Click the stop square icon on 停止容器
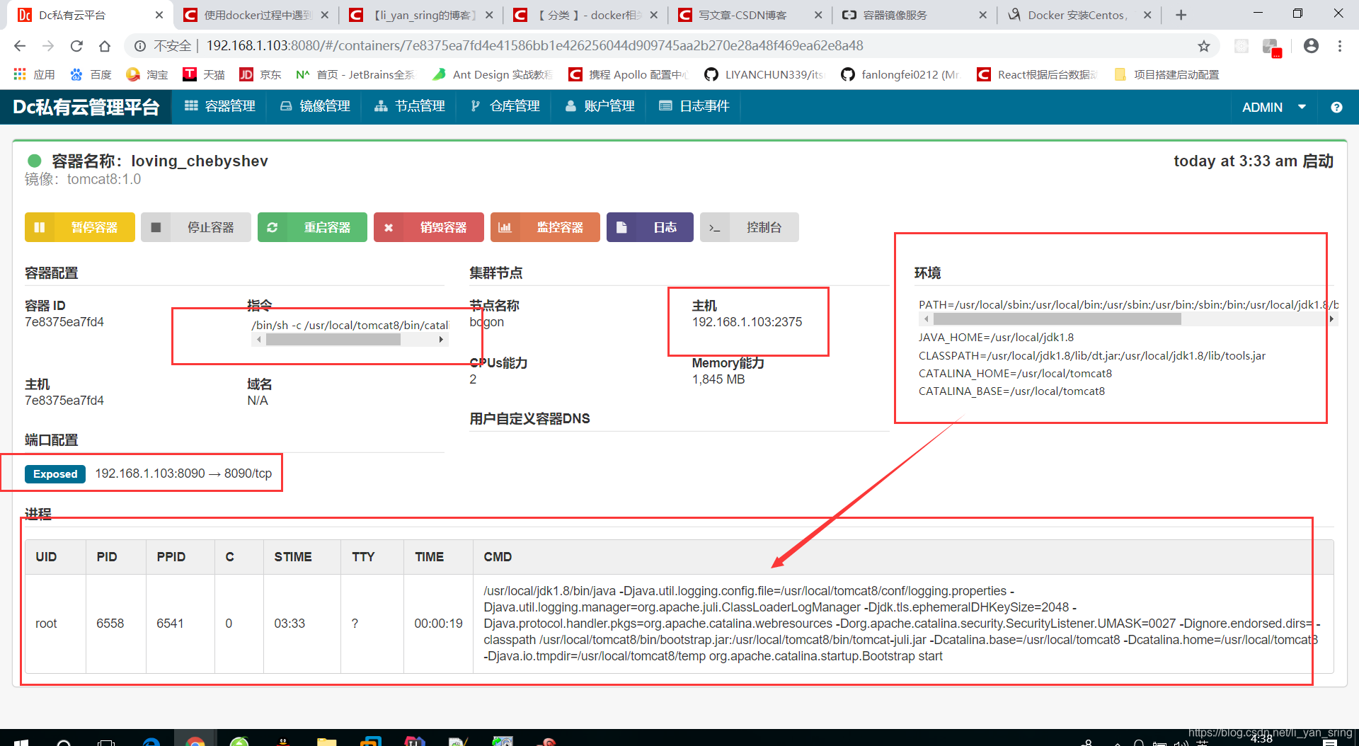 [x=156, y=227]
